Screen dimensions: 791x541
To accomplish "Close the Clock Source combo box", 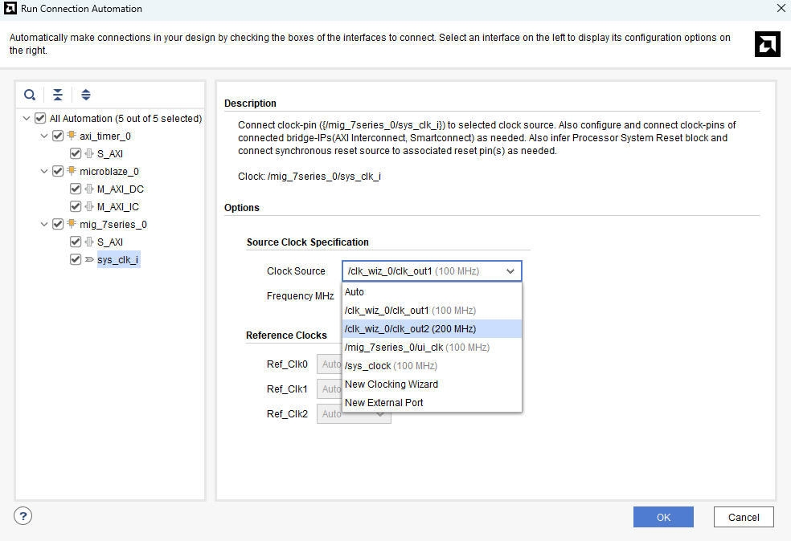I will [x=510, y=271].
